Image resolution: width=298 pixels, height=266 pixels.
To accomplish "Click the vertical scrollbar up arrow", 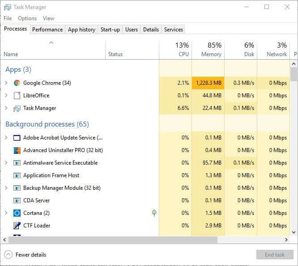I will click(294, 64).
